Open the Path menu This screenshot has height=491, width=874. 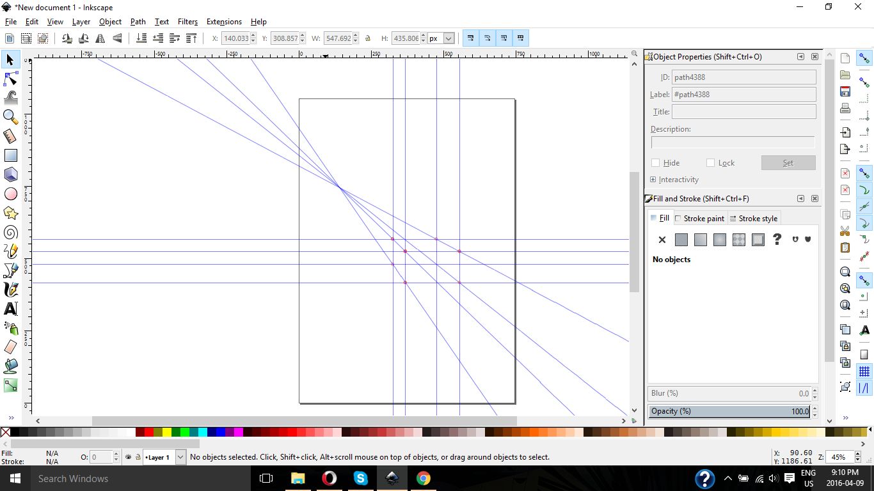click(138, 21)
